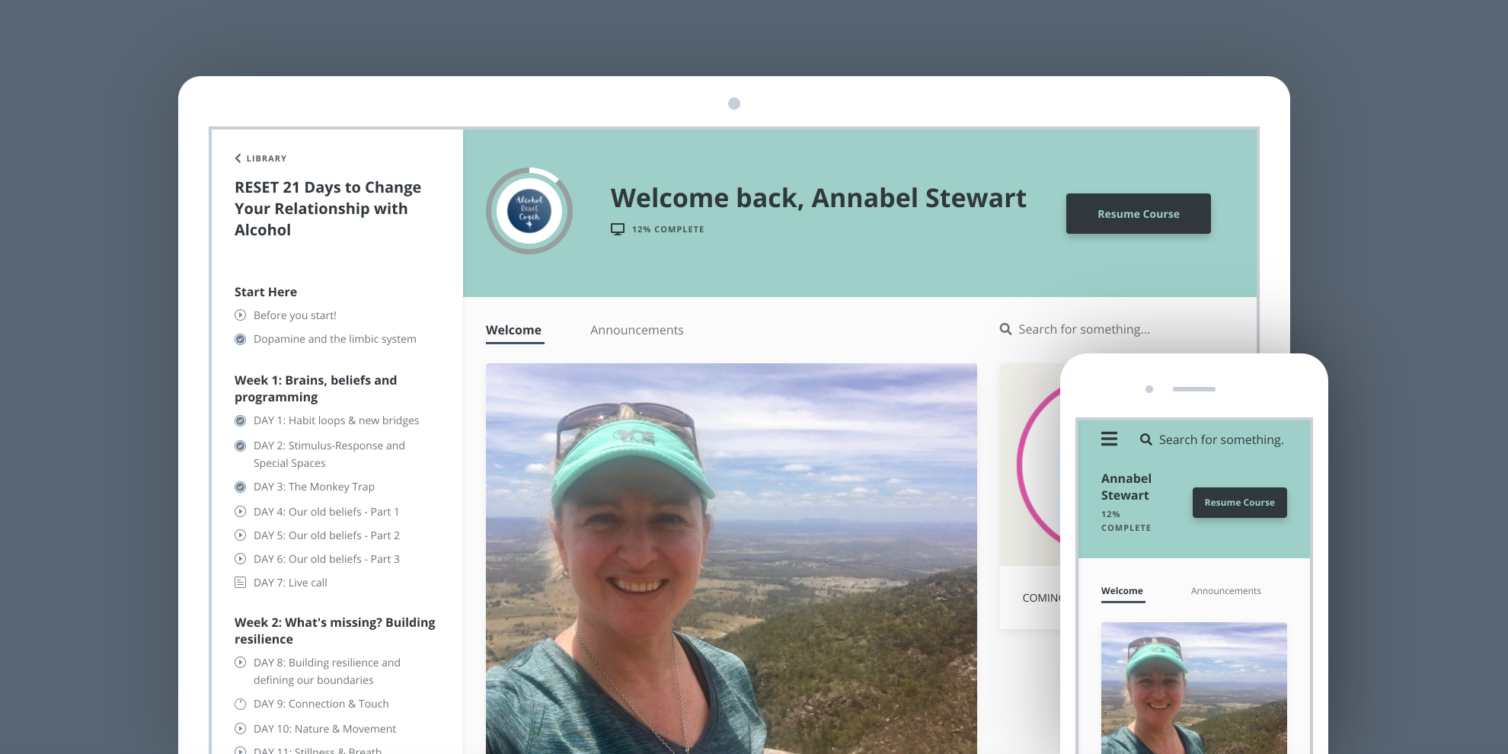Viewport: 1508px width, 754px height.
Task: Open DAY 10: Nature & Movement
Action: (324, 729)
